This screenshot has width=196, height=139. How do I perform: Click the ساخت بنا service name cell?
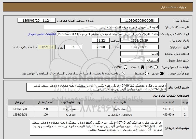pos(120,109)
